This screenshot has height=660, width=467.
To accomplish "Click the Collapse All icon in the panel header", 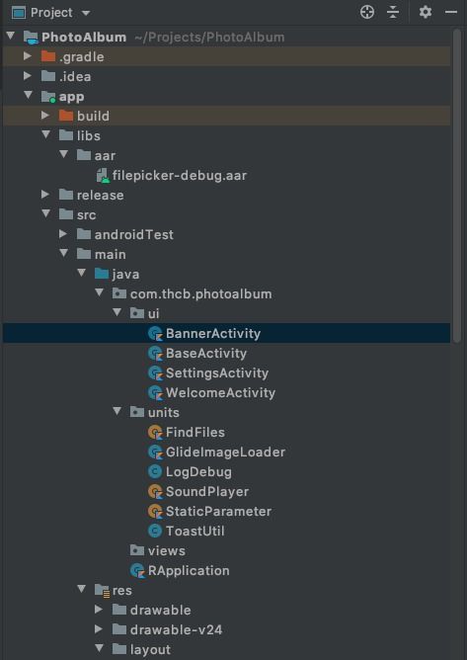I will (393, 12).
